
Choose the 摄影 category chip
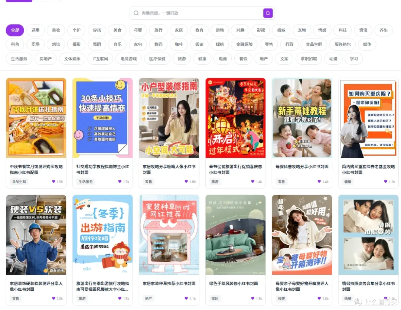click(x=76, y=44)
